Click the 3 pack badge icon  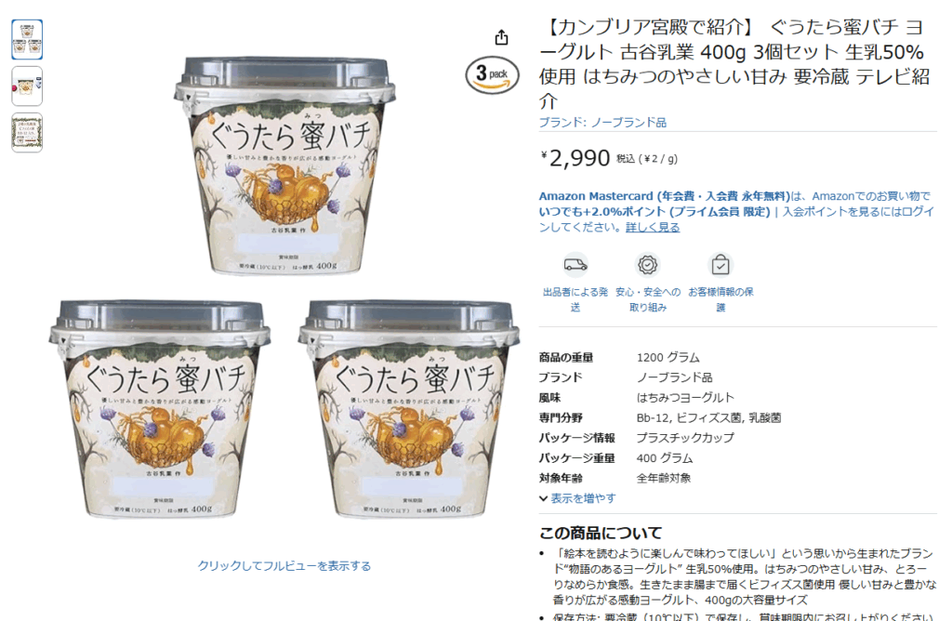pos(492,75)
